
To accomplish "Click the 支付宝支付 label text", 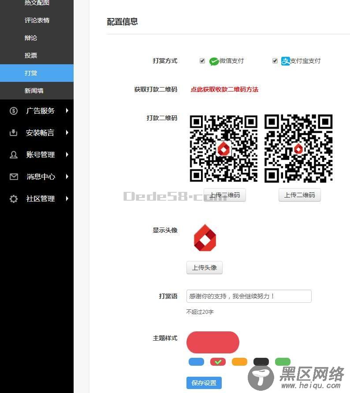I will 305,61.
